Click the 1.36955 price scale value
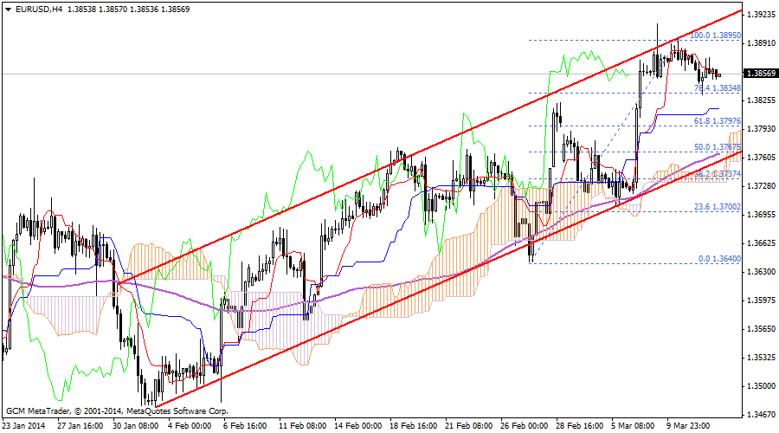The height and width of the screenshot is (433, 779). 761,215
